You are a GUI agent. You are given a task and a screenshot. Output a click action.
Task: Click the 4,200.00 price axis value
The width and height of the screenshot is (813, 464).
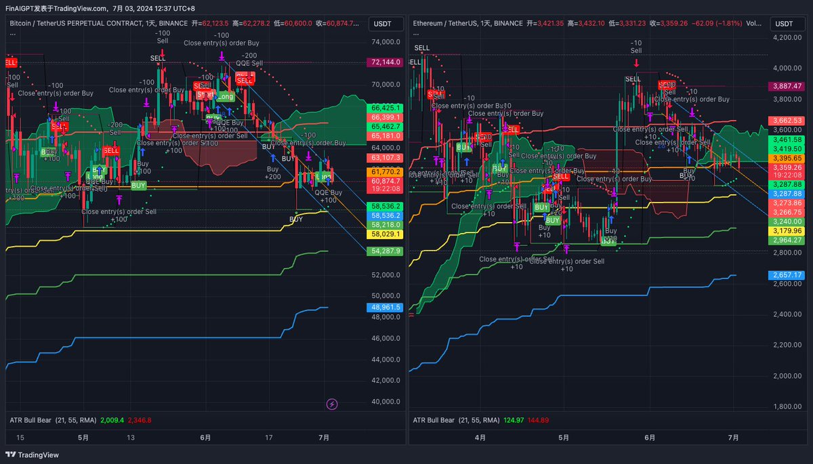(x=787, y=37)
